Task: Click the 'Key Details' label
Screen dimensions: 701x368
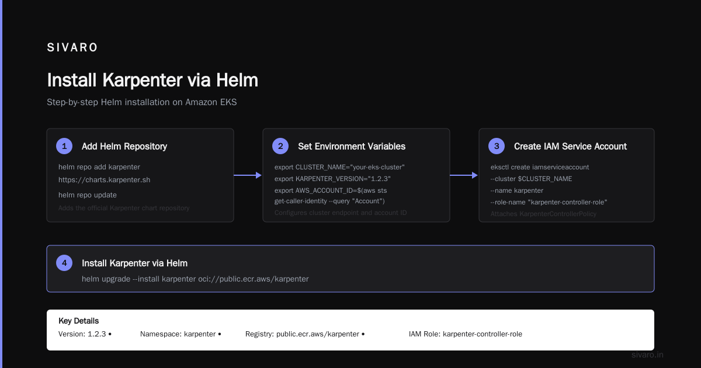Action: (x=78, y=321)
